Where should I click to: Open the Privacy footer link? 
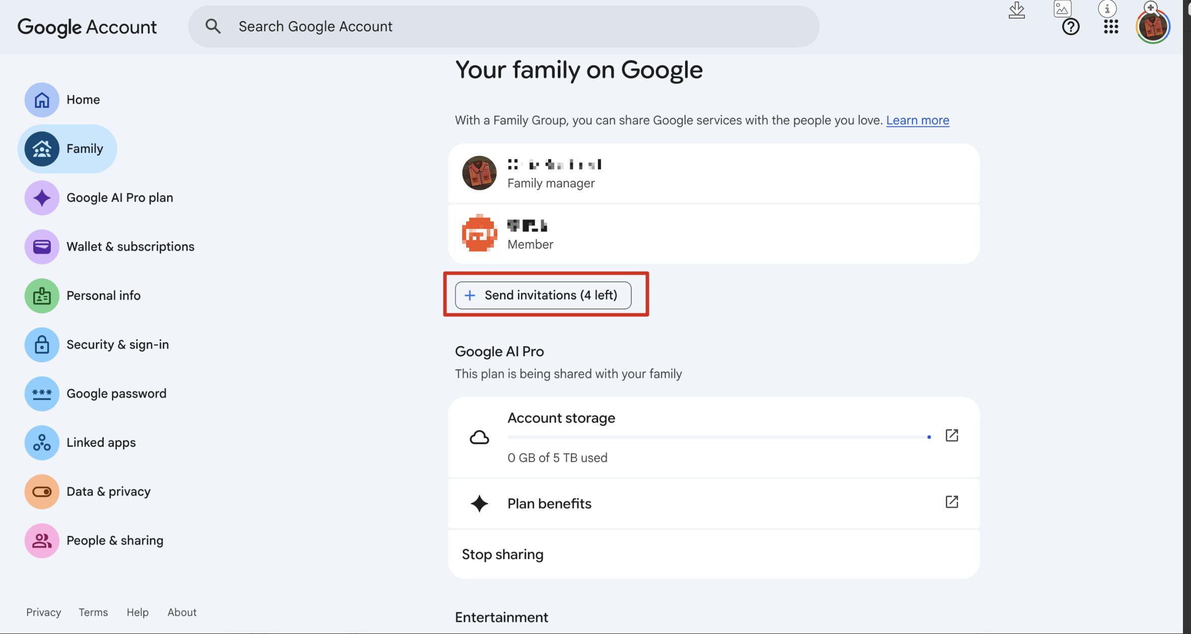44,612
